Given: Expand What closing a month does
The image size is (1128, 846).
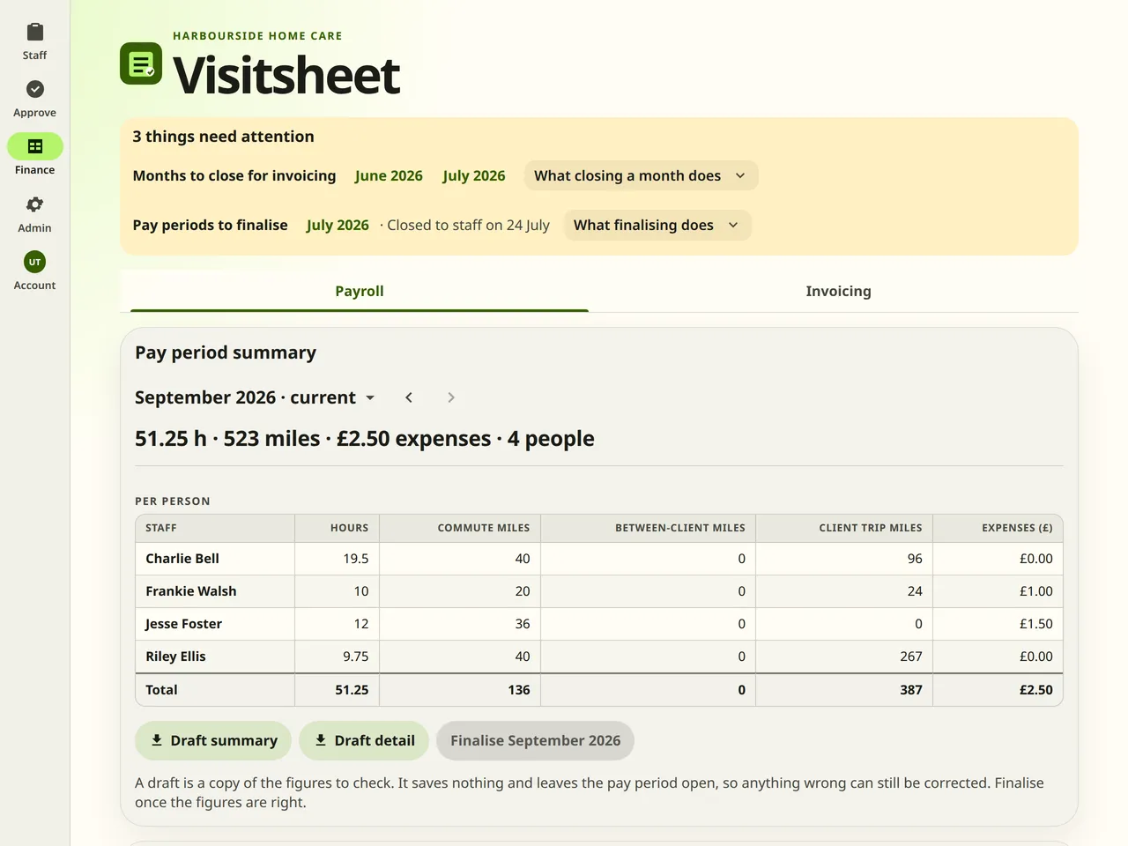Looking at the screenshot, I should click(x=641, y=175).
